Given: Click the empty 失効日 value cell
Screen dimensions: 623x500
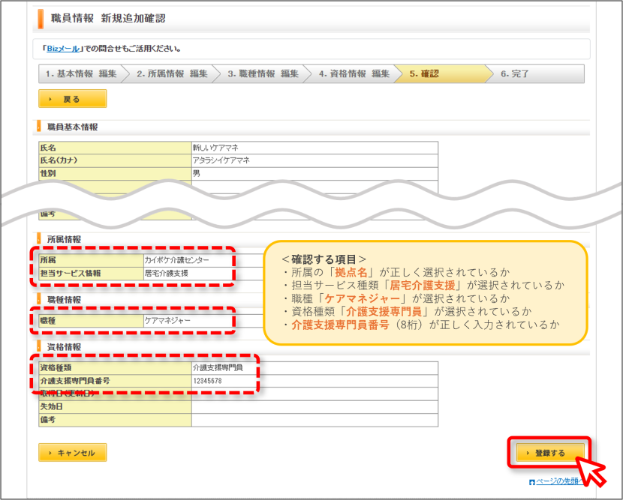Looking at the screenshot, I should pyautogui.click(x=315, y=407).
